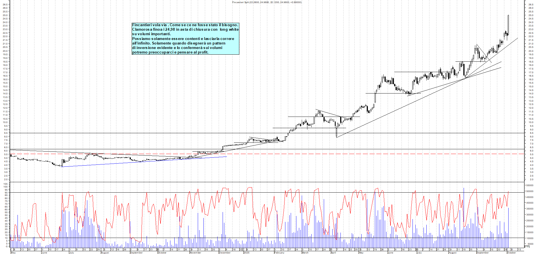Click the December month label
Image resolution: width=534 pixels, height=254 pixels.
(225, 253)
